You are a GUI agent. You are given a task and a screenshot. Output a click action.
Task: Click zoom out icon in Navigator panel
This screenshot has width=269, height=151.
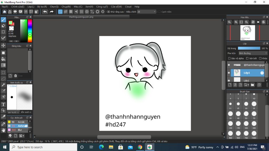246,22
